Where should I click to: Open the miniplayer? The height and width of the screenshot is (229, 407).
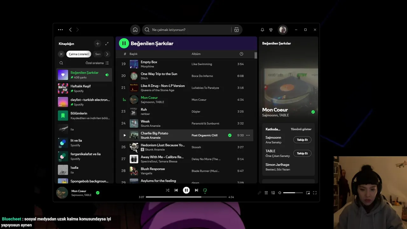pos(308,193)
